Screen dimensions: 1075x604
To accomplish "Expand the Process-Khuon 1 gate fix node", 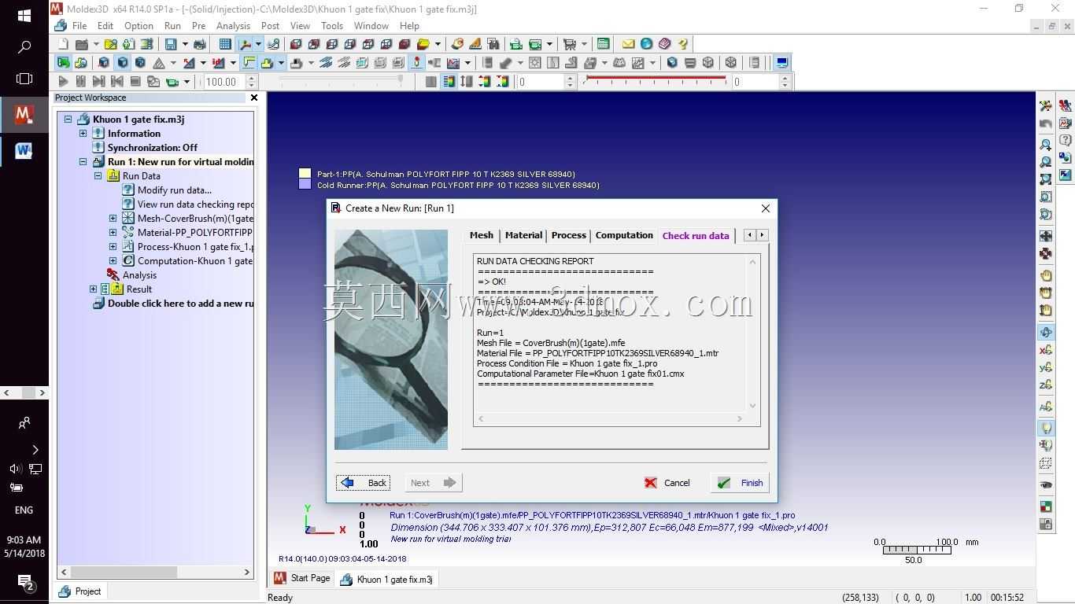I will (x=113, y=247).
